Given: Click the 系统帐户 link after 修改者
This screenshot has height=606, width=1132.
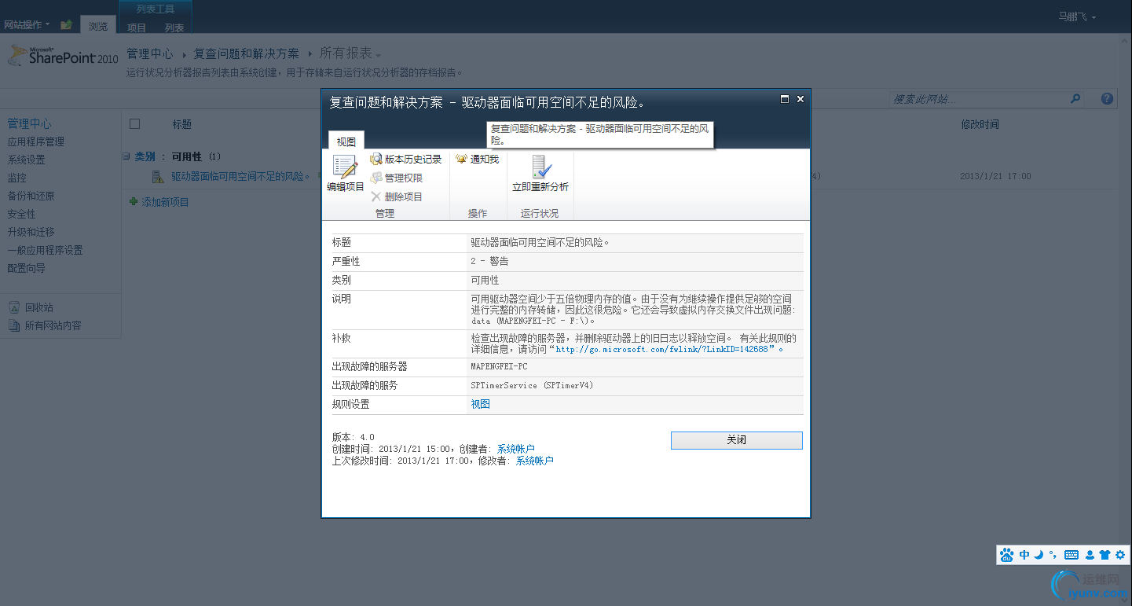Looking at the screenshot, I should [x=535, y=461].
